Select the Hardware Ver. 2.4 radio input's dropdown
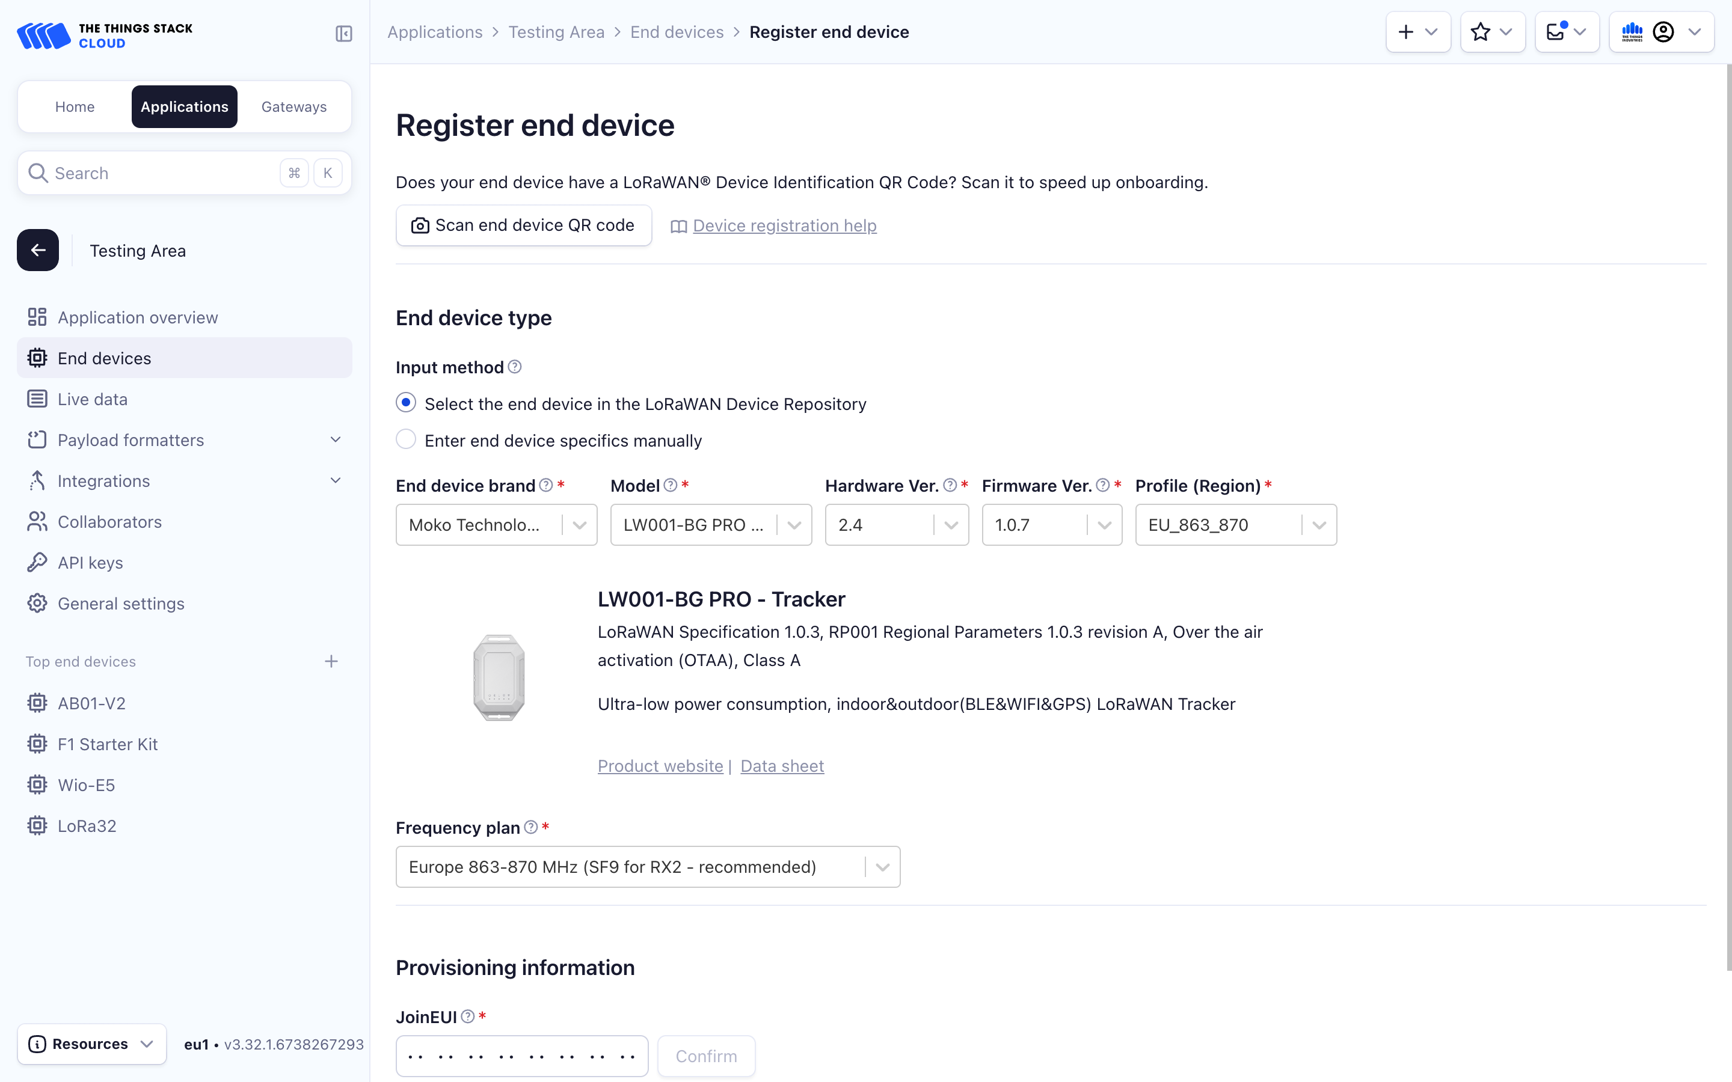1732x1082 pixels. [950, 525]
